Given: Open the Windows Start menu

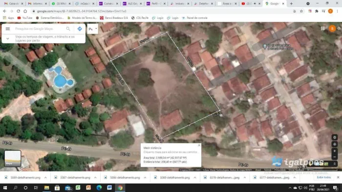Looking at the screenshot, I should tap(5, 188).
